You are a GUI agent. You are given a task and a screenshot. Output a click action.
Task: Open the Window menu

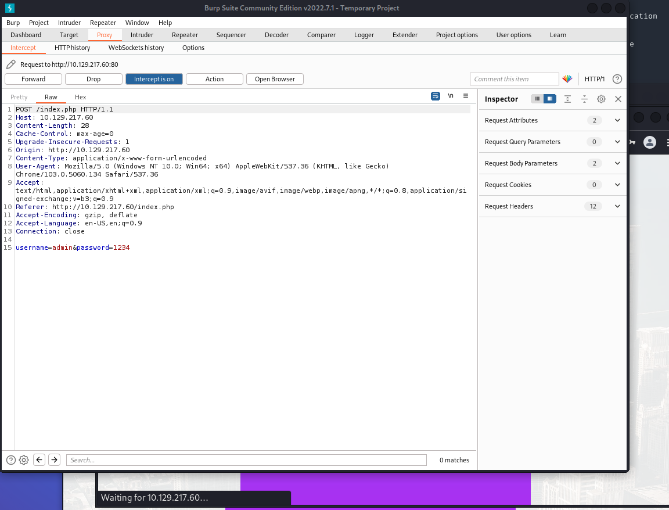point(137,23)
